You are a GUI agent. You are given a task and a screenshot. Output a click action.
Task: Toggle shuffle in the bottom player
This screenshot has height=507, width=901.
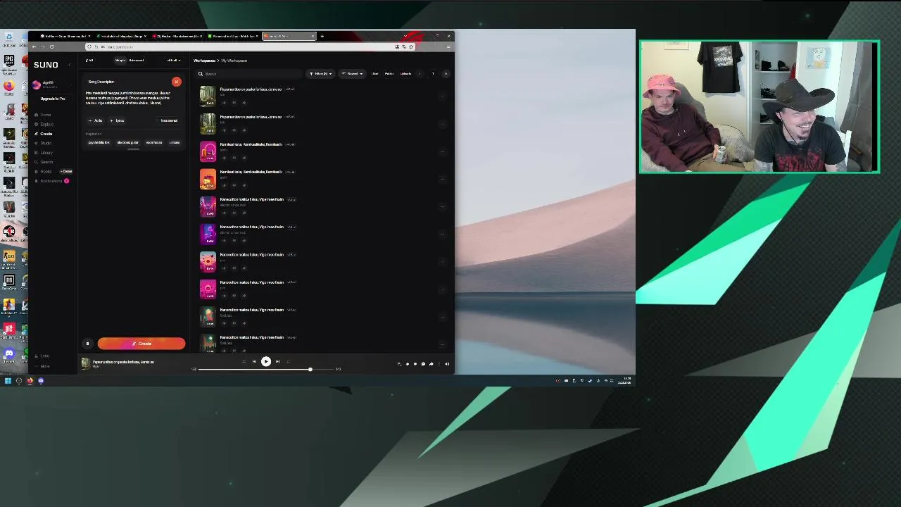244,362
